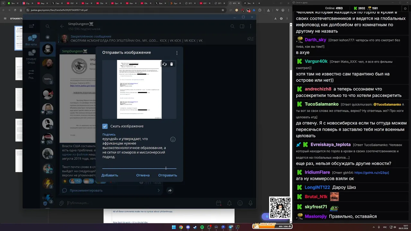Open Spotify from the Windows taskbar
Viewport: 411px width, 231px height.
click(x=202, y=227)
